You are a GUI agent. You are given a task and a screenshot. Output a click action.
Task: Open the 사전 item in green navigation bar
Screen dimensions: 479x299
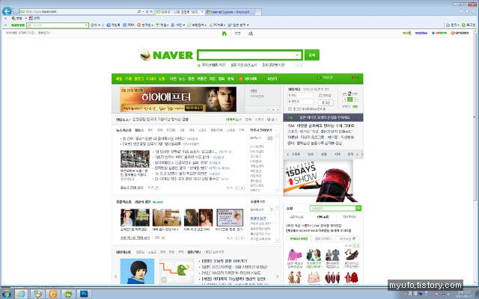click(x=173, y=78)
